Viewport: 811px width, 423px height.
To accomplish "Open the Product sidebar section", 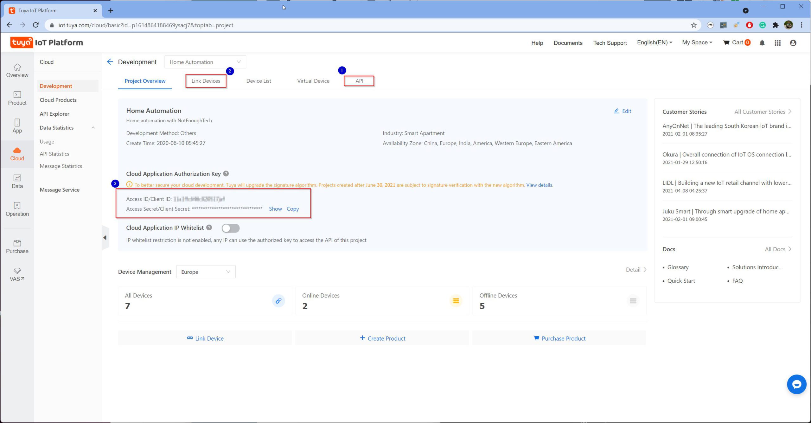I will 17,99.
